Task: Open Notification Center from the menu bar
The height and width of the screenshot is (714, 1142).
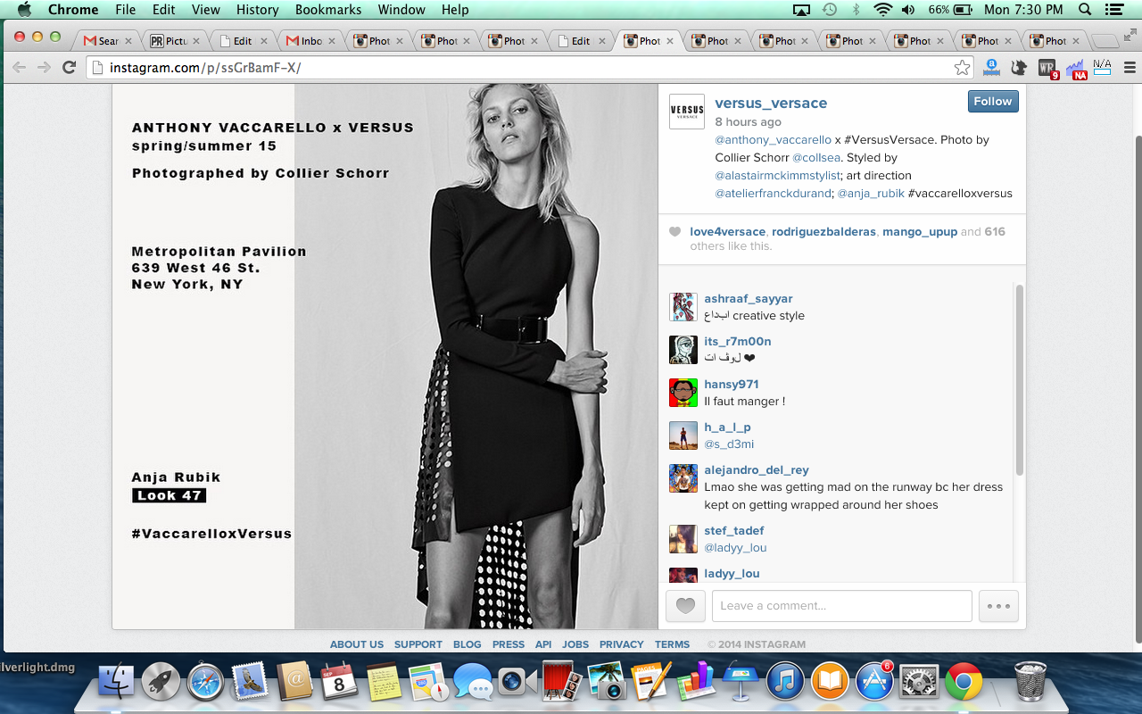Action: click(1113, 10)
